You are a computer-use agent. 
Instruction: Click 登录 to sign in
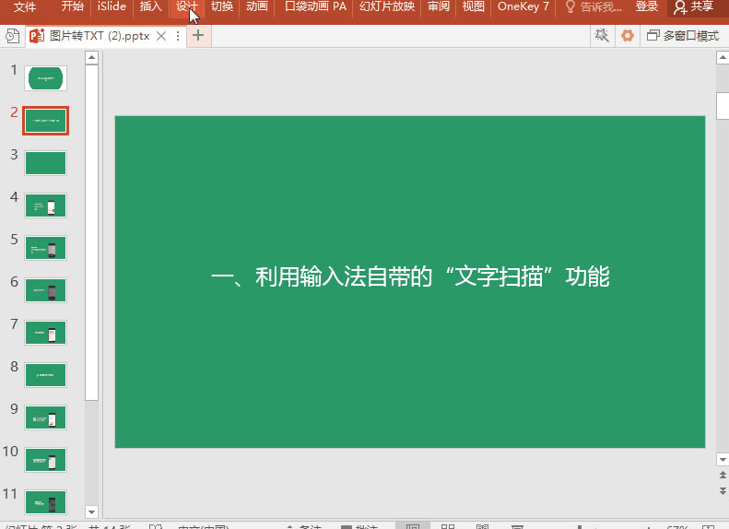[647, 7]
